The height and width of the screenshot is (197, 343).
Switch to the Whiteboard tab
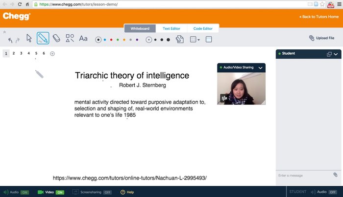pos(140,28)
